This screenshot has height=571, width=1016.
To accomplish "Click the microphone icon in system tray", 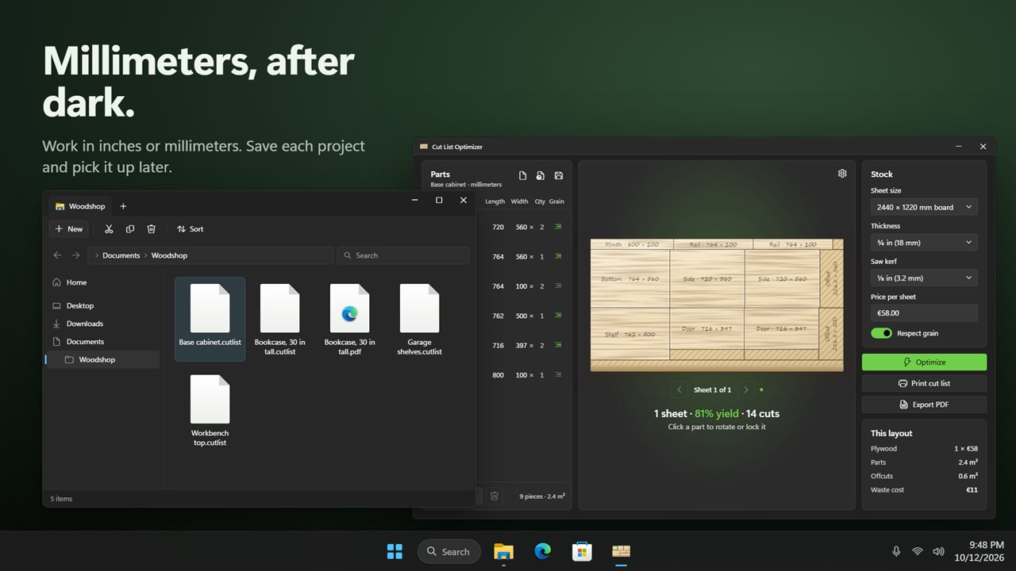I will [896, 551].
